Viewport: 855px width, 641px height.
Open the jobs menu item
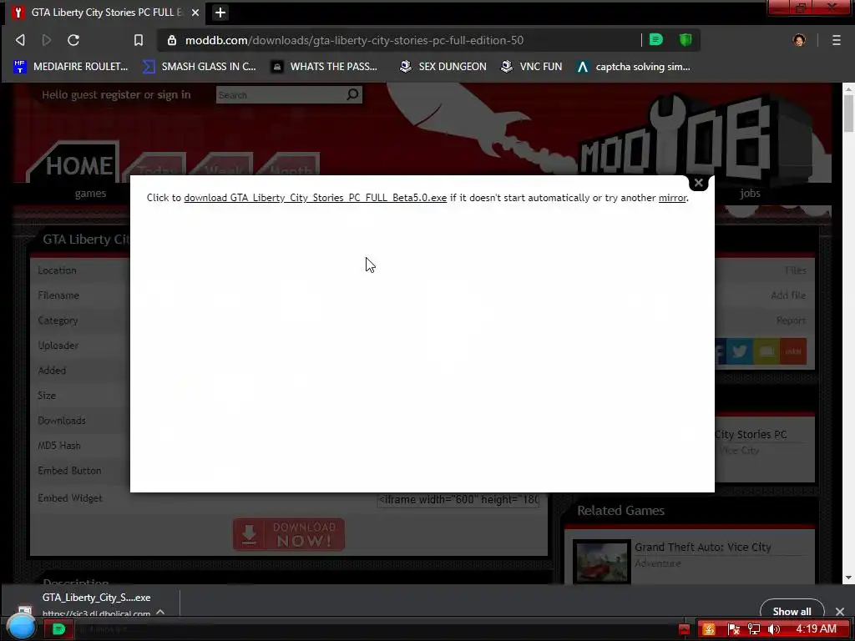click(751, 194)
